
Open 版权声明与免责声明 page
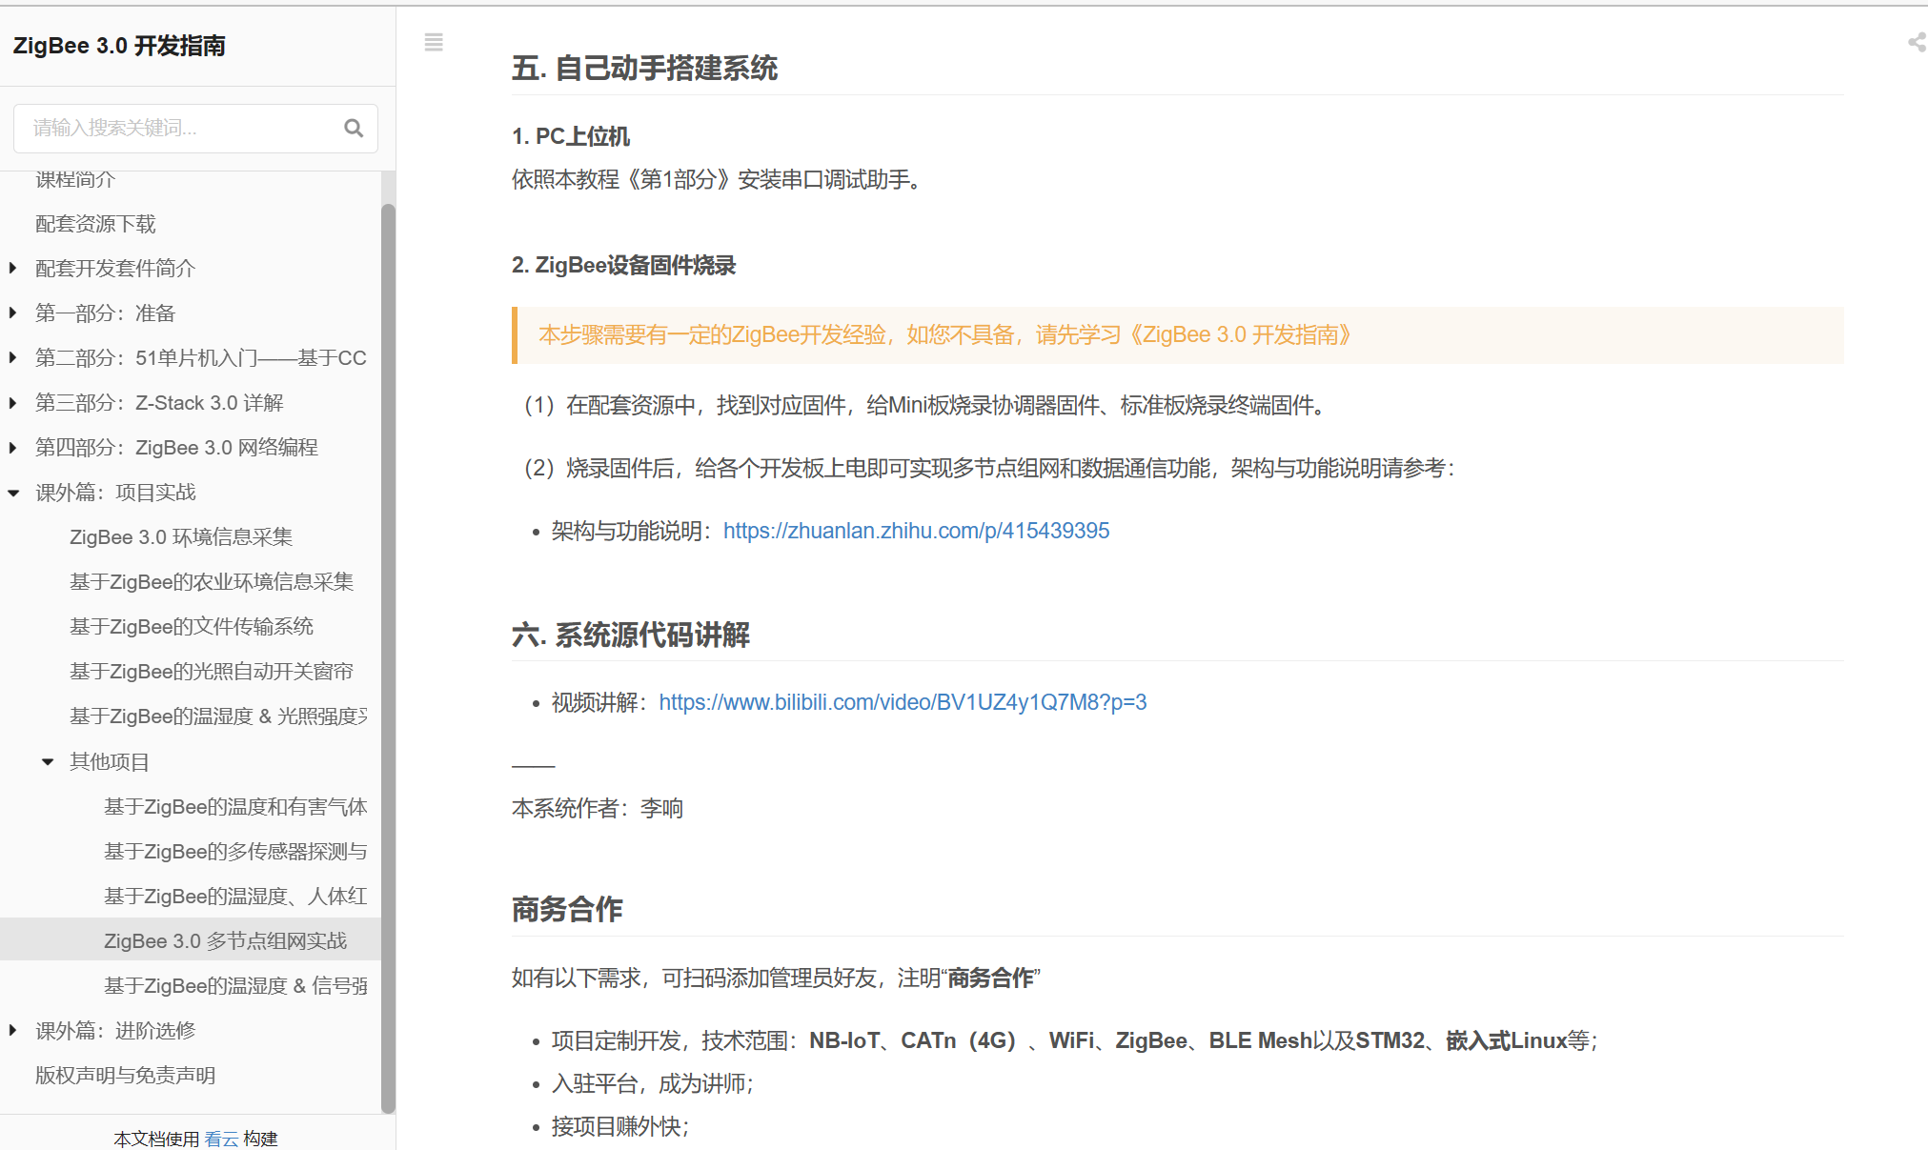pos(125,1076)
